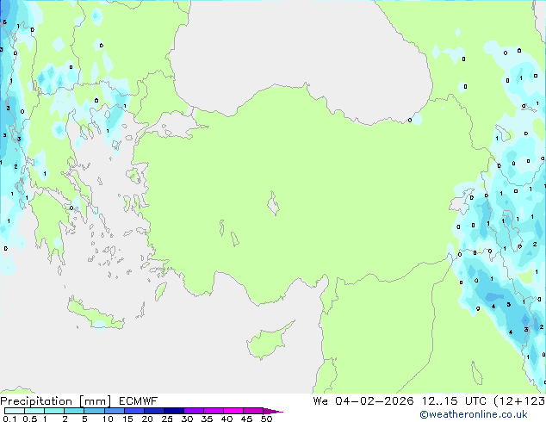The width and height of the screenshot is (546, 422).
Task: Click the legend value '10'
Action: pos(108,419)
